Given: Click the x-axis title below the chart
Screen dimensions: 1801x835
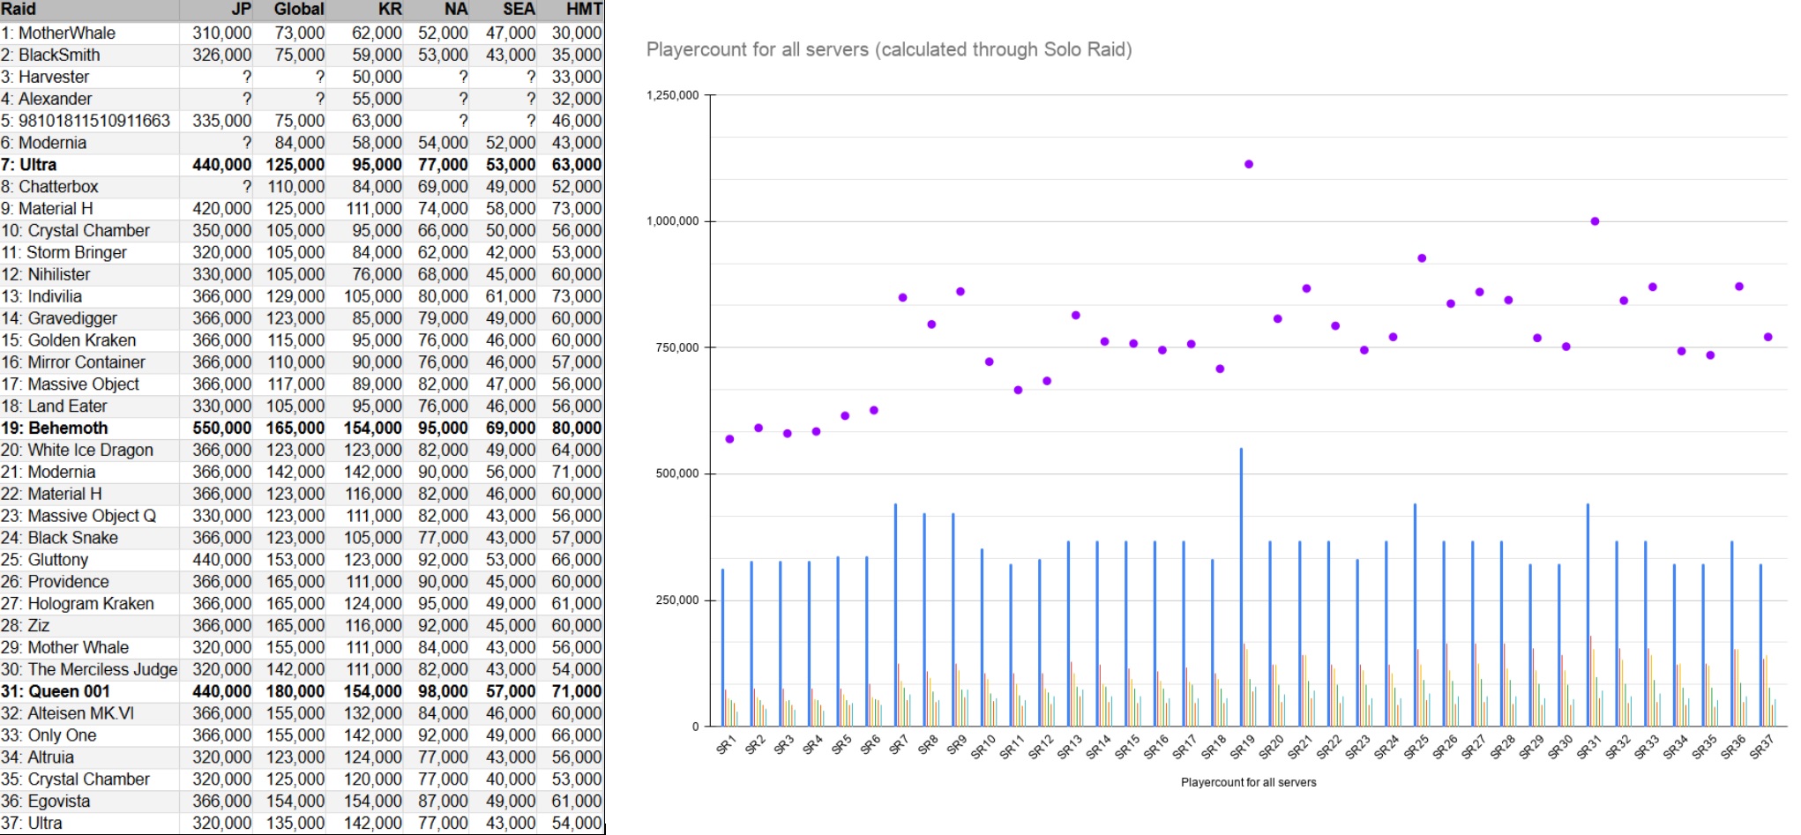Looking at the screenshot, I should tap(1249, 782).
